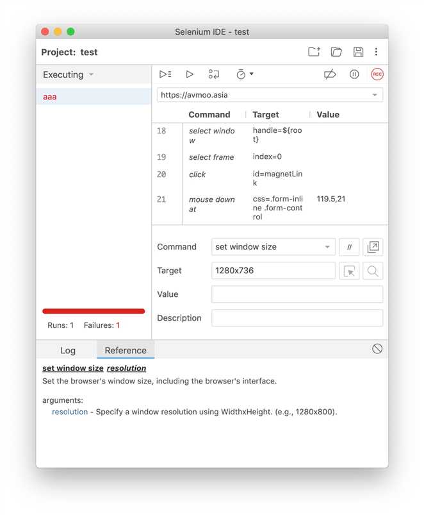Click the Value column header
The image size is (424, 515).
click(x=328, y=115)
